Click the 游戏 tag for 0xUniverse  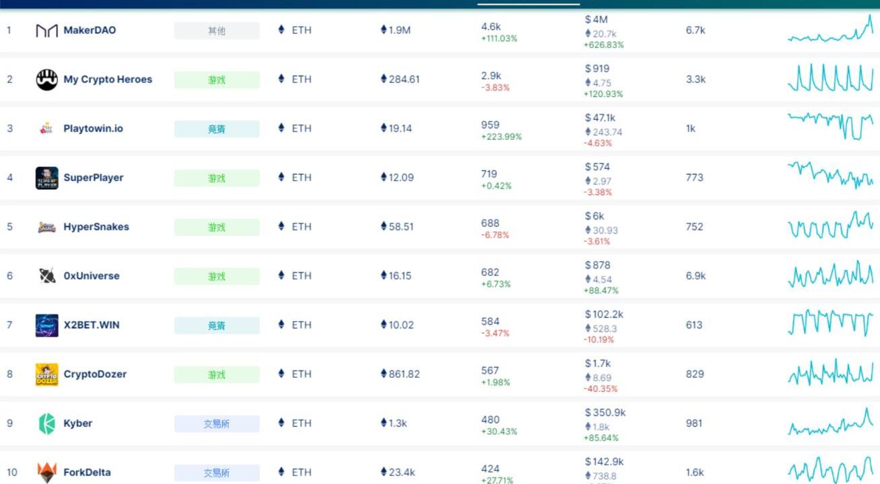(217, 277)
